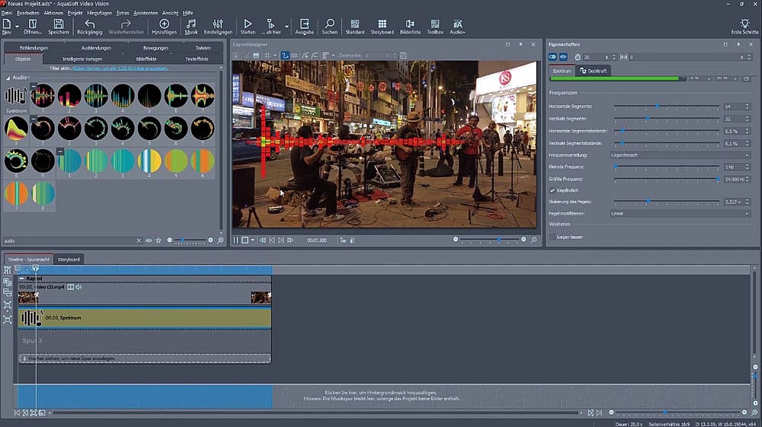Click the Speichern save icon
This screenshot has width=762, height=427.
59,24
